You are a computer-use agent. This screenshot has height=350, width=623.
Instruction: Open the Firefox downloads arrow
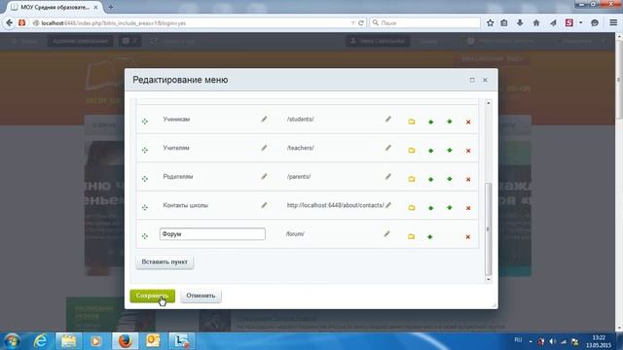pyautogui.click(x=520, y=23)
